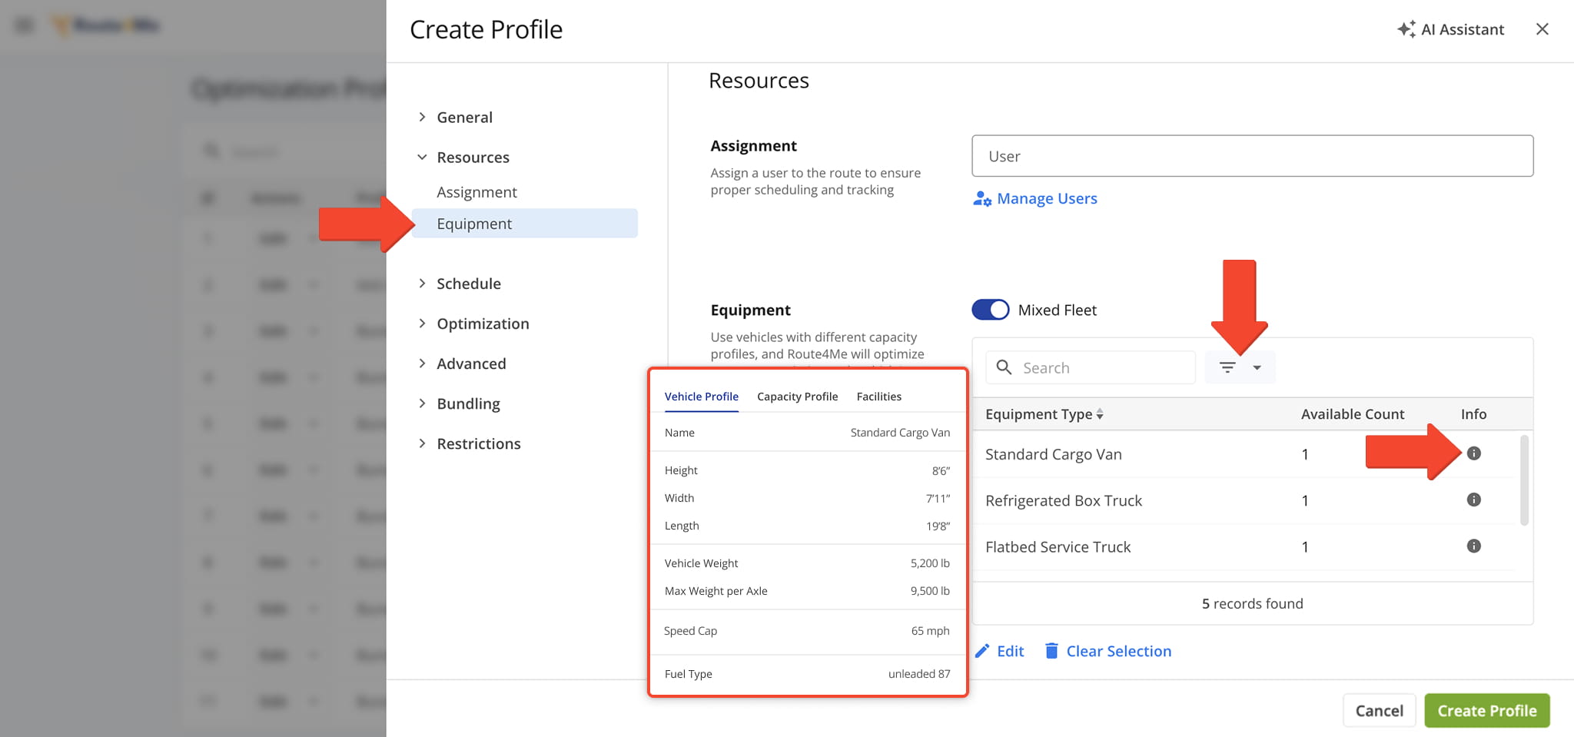Viewport: 1574px width, 737px height.
Task: Switch to the Facilities tab
Action: [x=878, y=397]
